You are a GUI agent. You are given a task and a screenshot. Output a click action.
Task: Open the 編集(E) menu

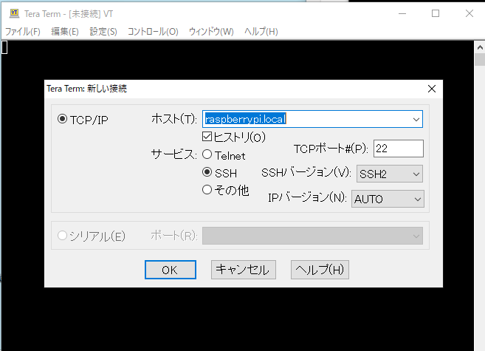[65, 32]
